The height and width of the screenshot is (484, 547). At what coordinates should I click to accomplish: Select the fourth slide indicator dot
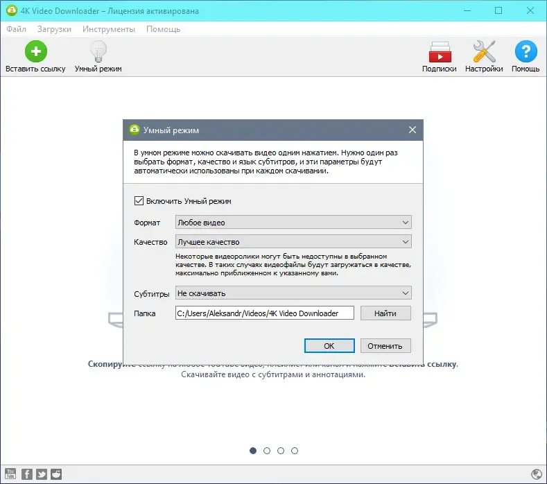tap(295, 451)
